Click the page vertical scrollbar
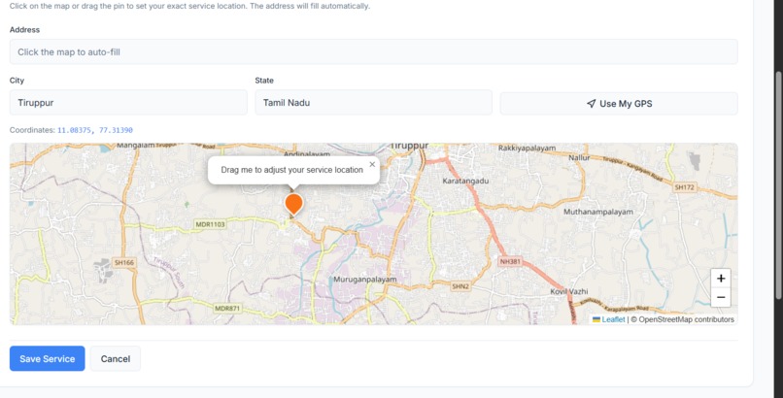This screenshot has width=783, height=398. 778,184
